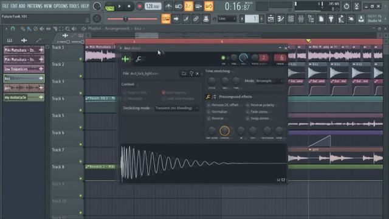The image size is (389, 219).
Task: Select kicc clip in the picker
Action: click(24, 78)
